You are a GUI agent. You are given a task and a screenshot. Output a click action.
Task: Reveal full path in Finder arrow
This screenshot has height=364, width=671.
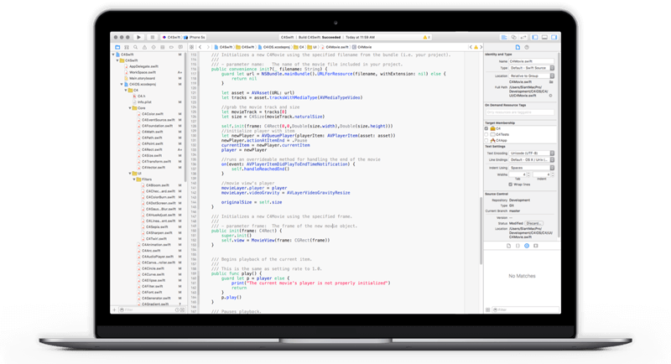tap(551, 96)
